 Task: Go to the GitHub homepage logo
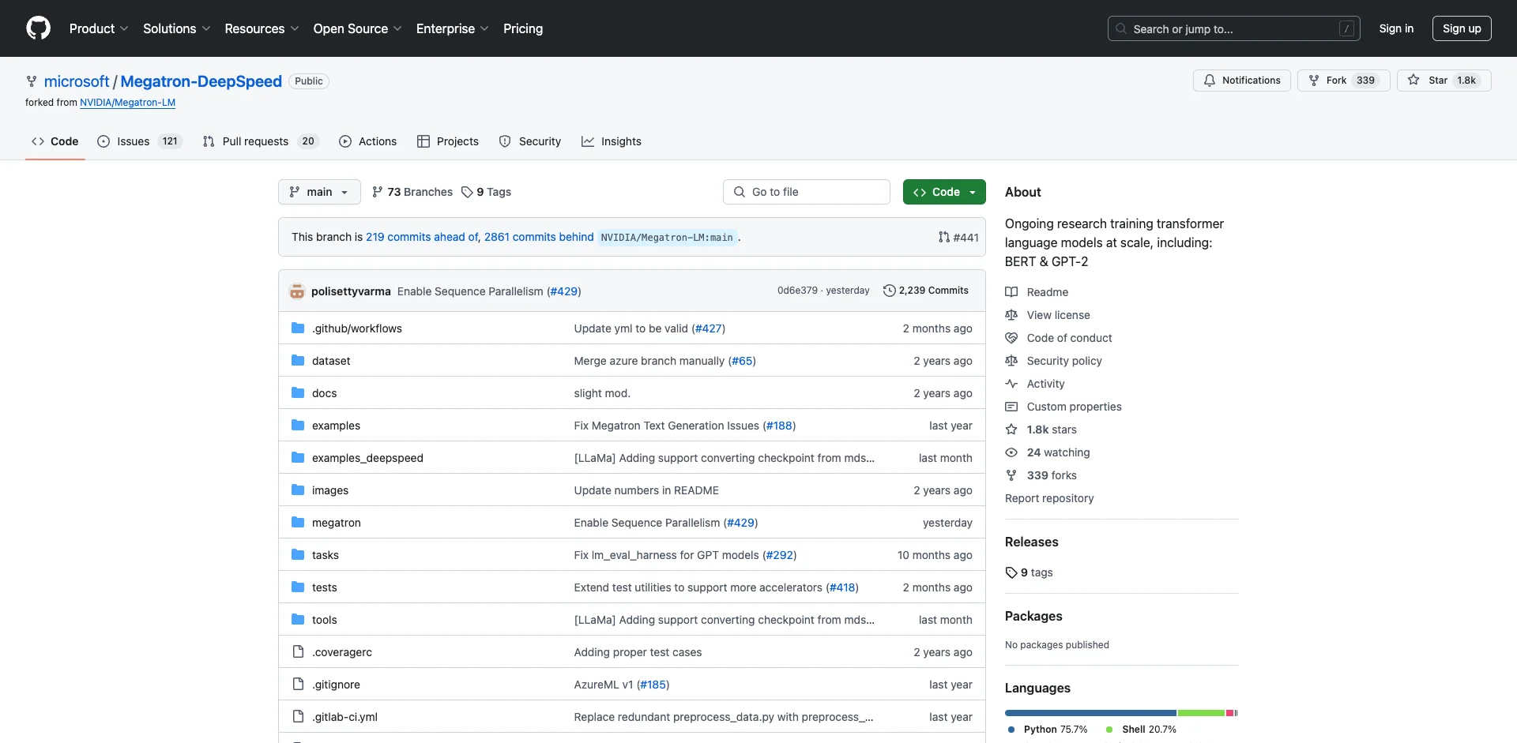[x=38, y=28]
